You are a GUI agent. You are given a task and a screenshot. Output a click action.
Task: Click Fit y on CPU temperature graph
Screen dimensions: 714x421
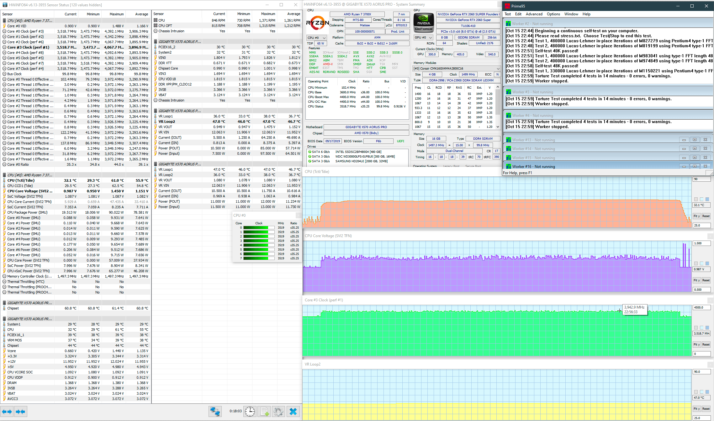696,216
